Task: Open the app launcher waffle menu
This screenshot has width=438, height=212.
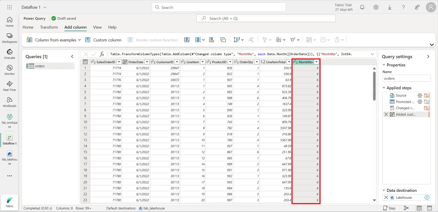Action: tap(10, 7)
